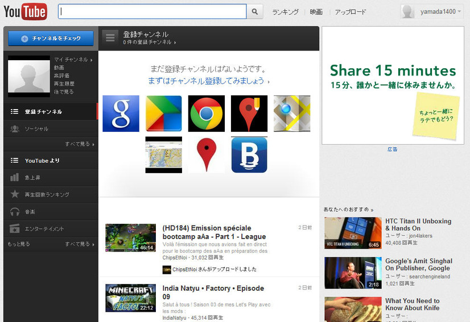Screen dimensions: 470x322
Task: Click すべて見る below ソーシャル
Action: (80, 144)
